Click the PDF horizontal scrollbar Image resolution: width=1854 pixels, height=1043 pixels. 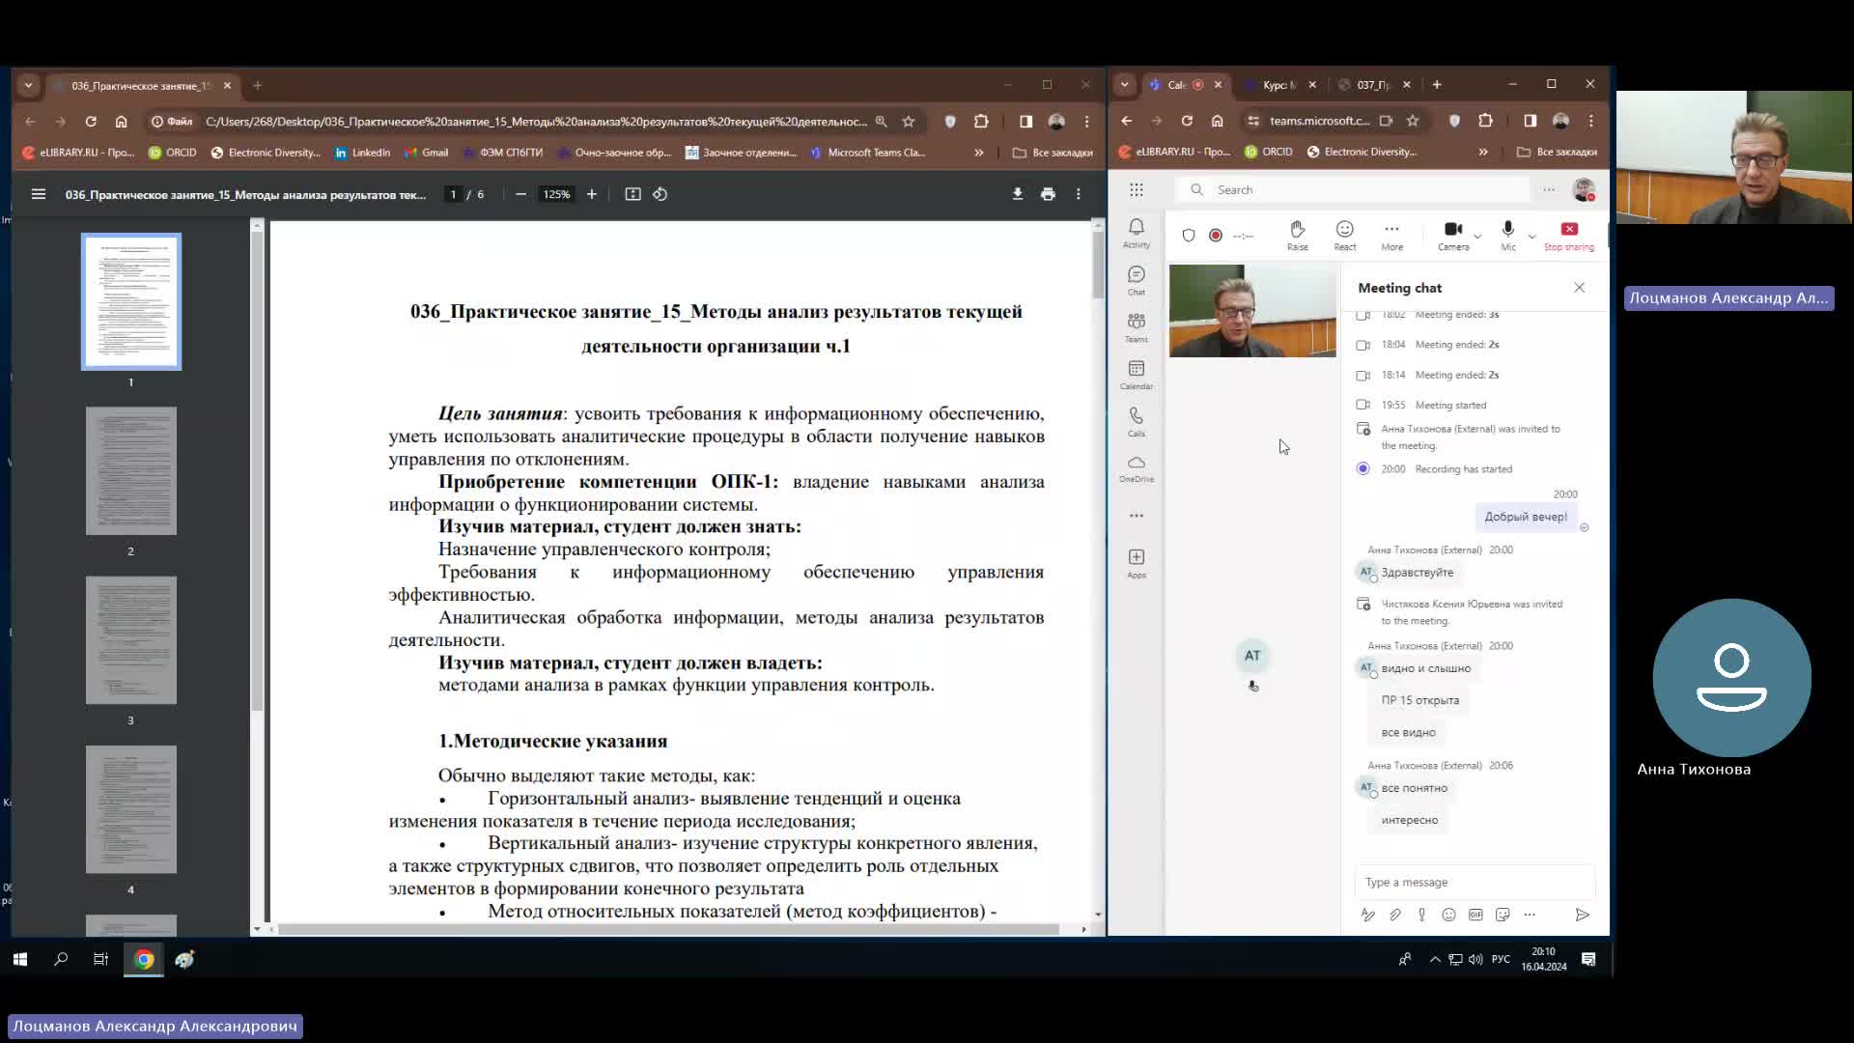[669, 929]
